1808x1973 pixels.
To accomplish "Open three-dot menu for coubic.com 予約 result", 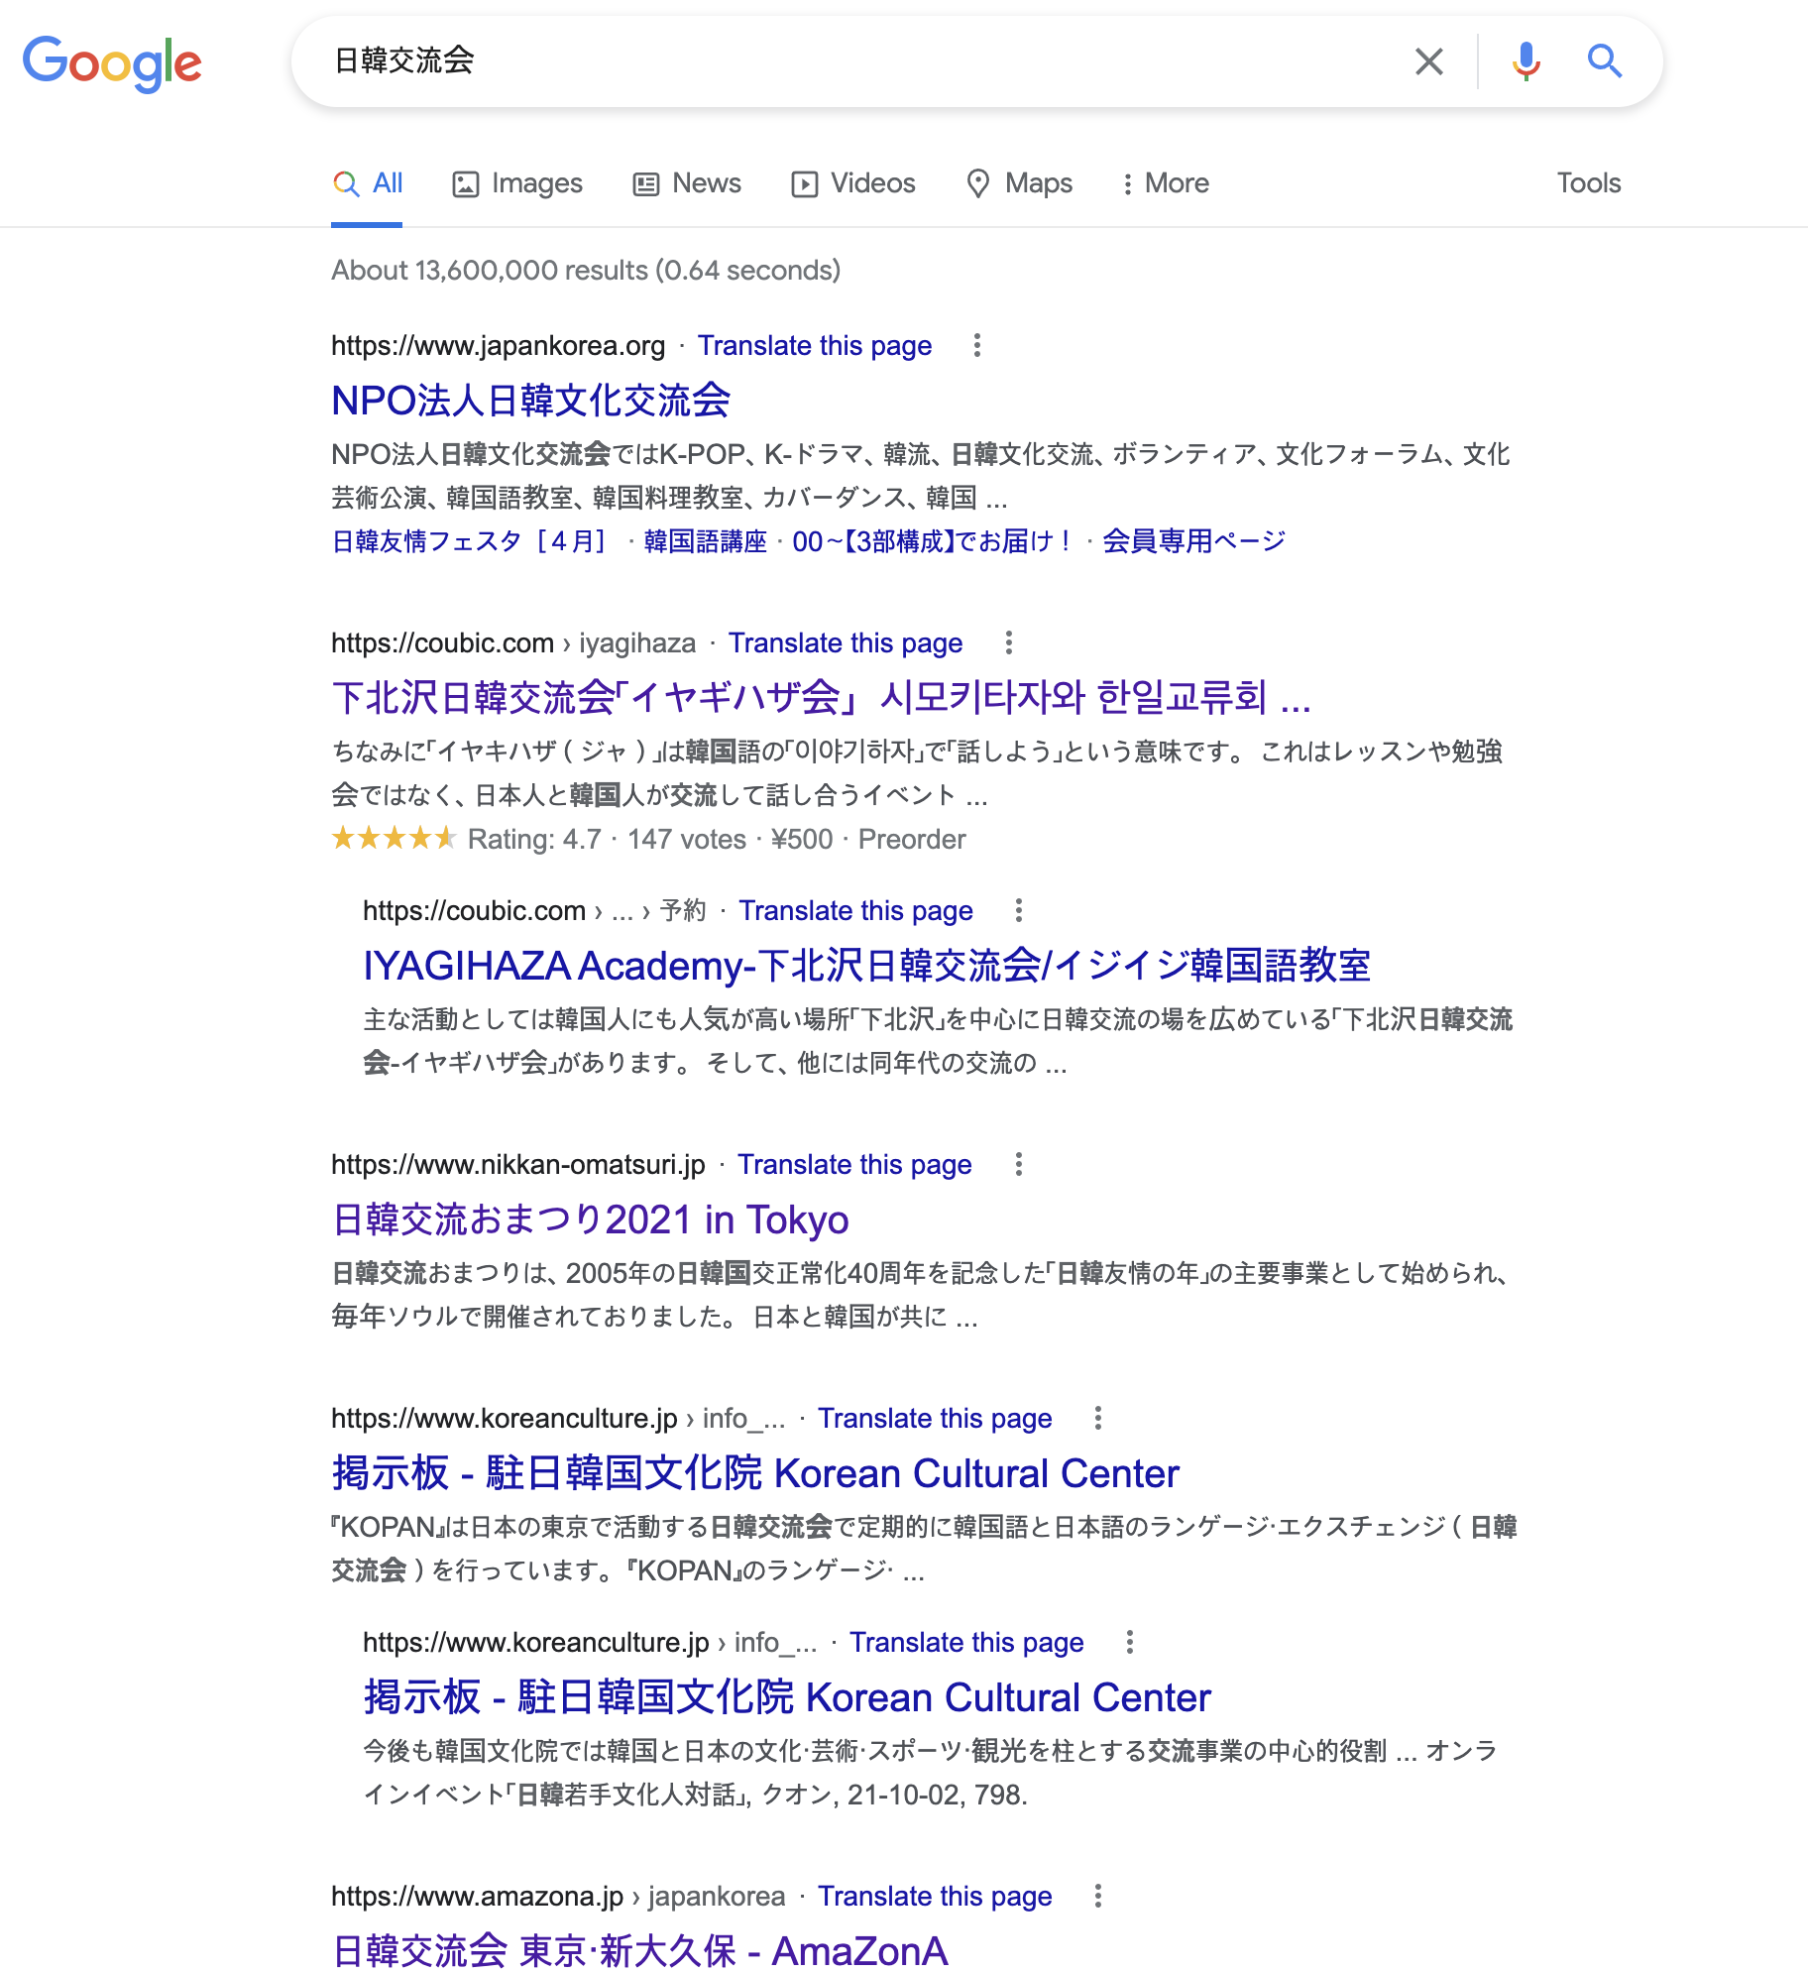I will point(1019,910).
